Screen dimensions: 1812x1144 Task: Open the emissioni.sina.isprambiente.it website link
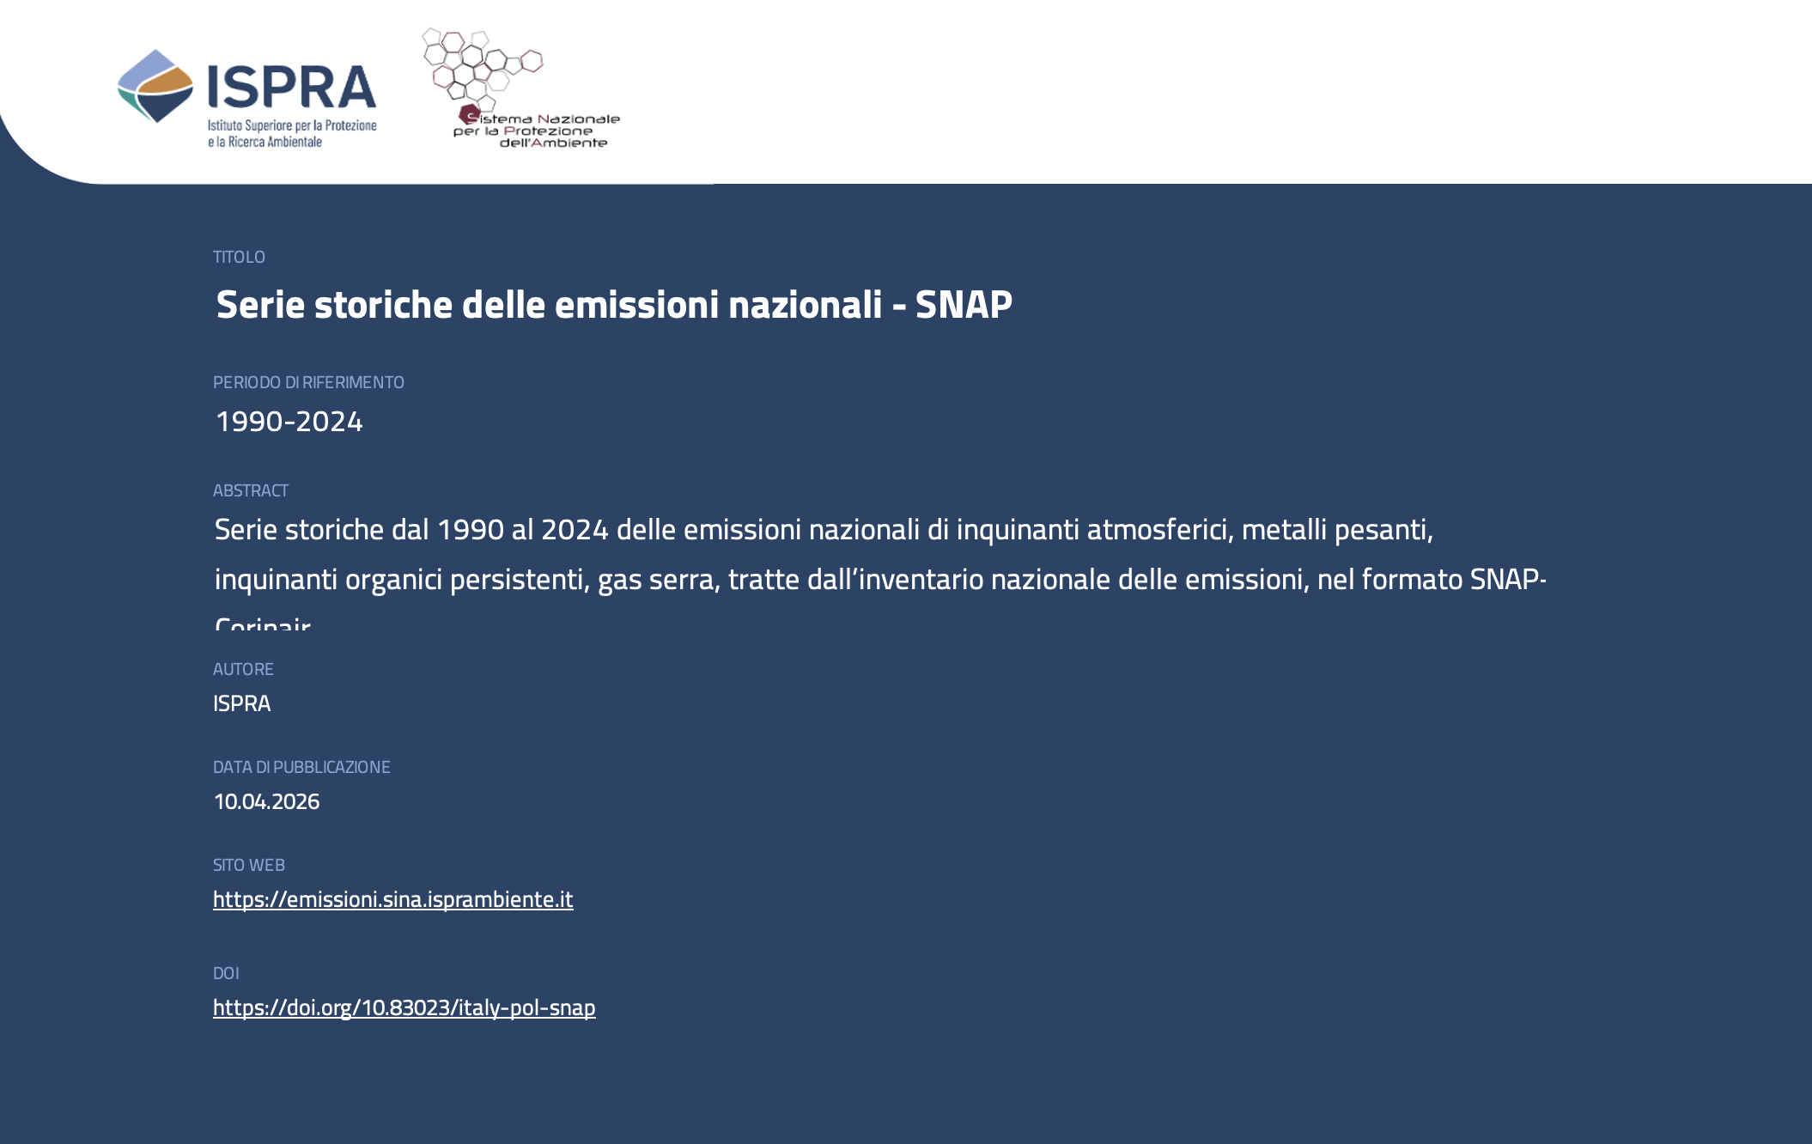[392, 899]
